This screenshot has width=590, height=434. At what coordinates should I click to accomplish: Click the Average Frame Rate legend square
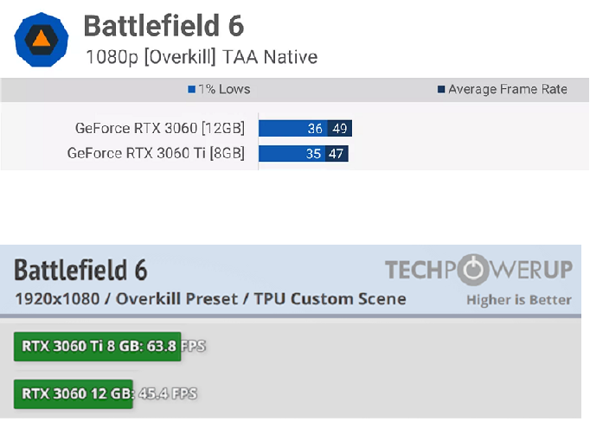(x=441, y=90)
